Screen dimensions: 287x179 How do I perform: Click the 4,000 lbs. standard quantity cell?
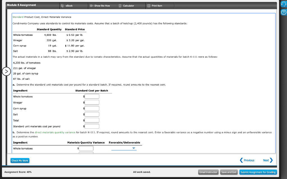click(50, 35)
